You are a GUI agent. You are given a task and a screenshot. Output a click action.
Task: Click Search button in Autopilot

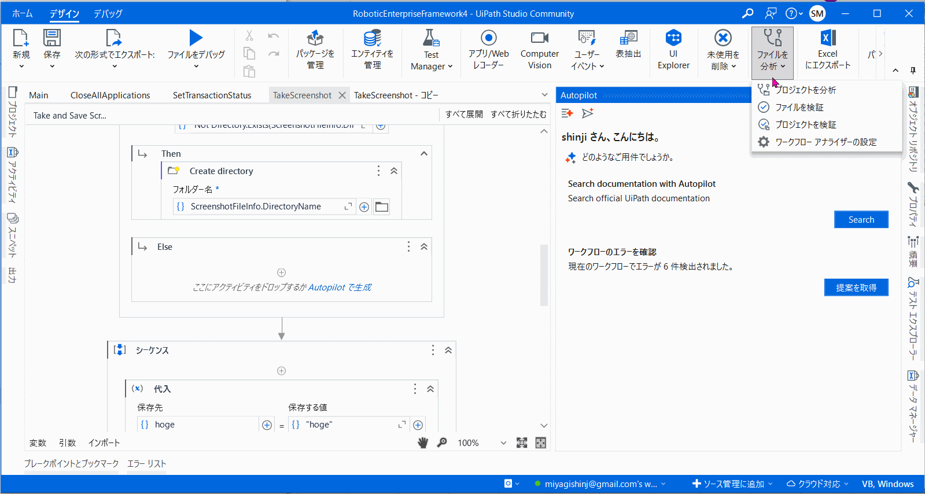pyautogui.click(x=861, y=220)
